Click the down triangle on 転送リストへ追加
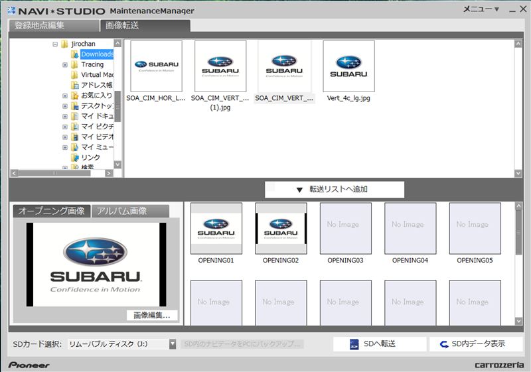 [299, 190]
